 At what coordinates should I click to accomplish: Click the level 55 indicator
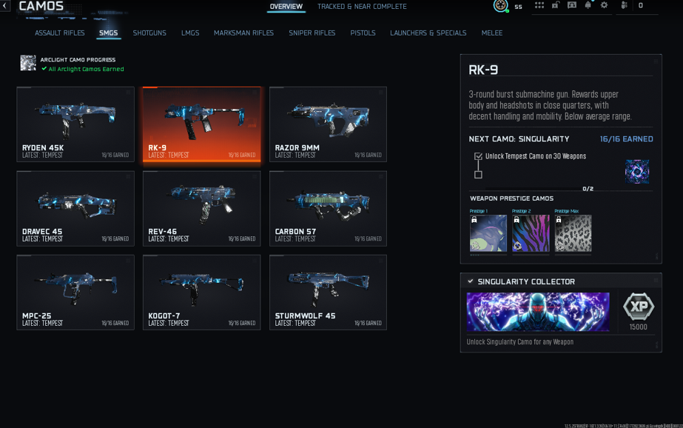tap(518, 7)
